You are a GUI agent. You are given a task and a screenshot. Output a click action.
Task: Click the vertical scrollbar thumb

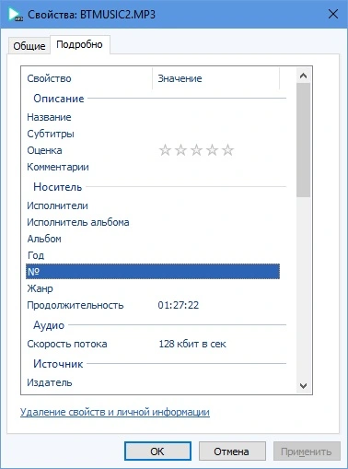(303, 140)
